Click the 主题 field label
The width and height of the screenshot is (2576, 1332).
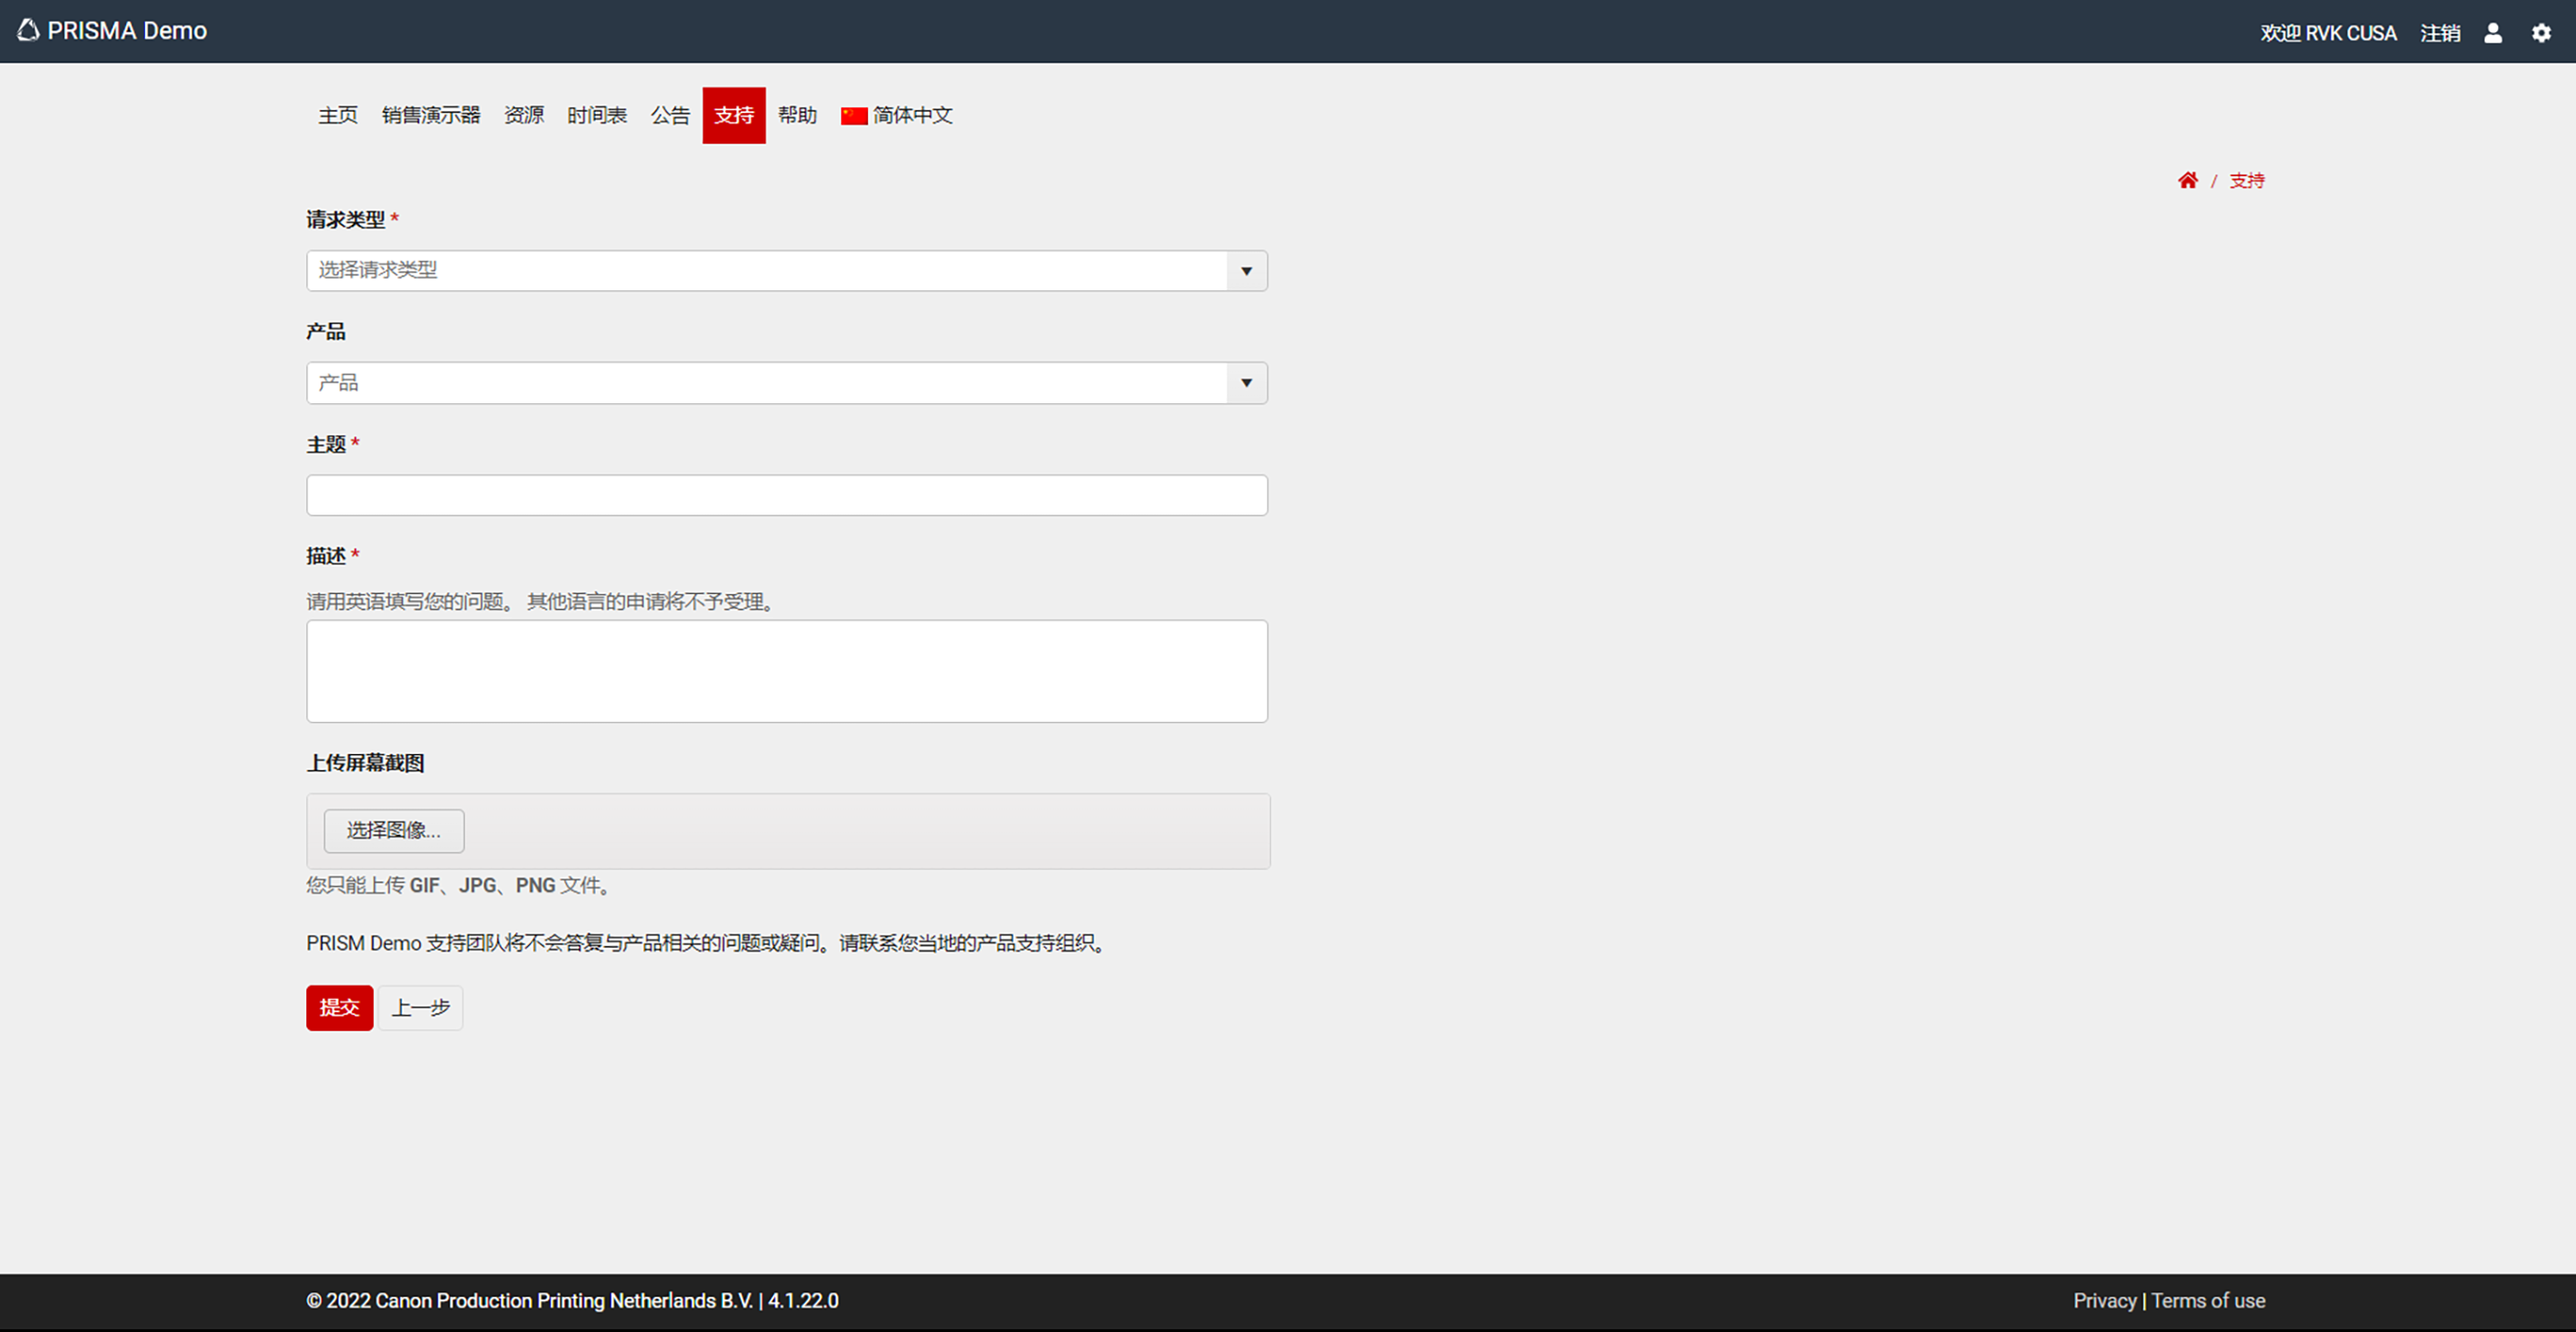(x=326, y=444)
